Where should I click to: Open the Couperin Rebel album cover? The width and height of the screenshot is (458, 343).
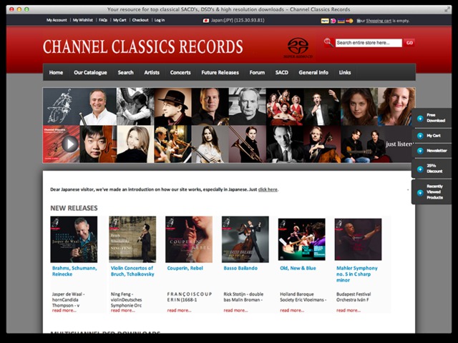tap(189, 239)
